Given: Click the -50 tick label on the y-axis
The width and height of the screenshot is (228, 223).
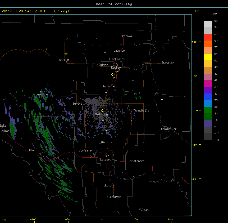Looking at the screenshot, I should coord(194,145).
